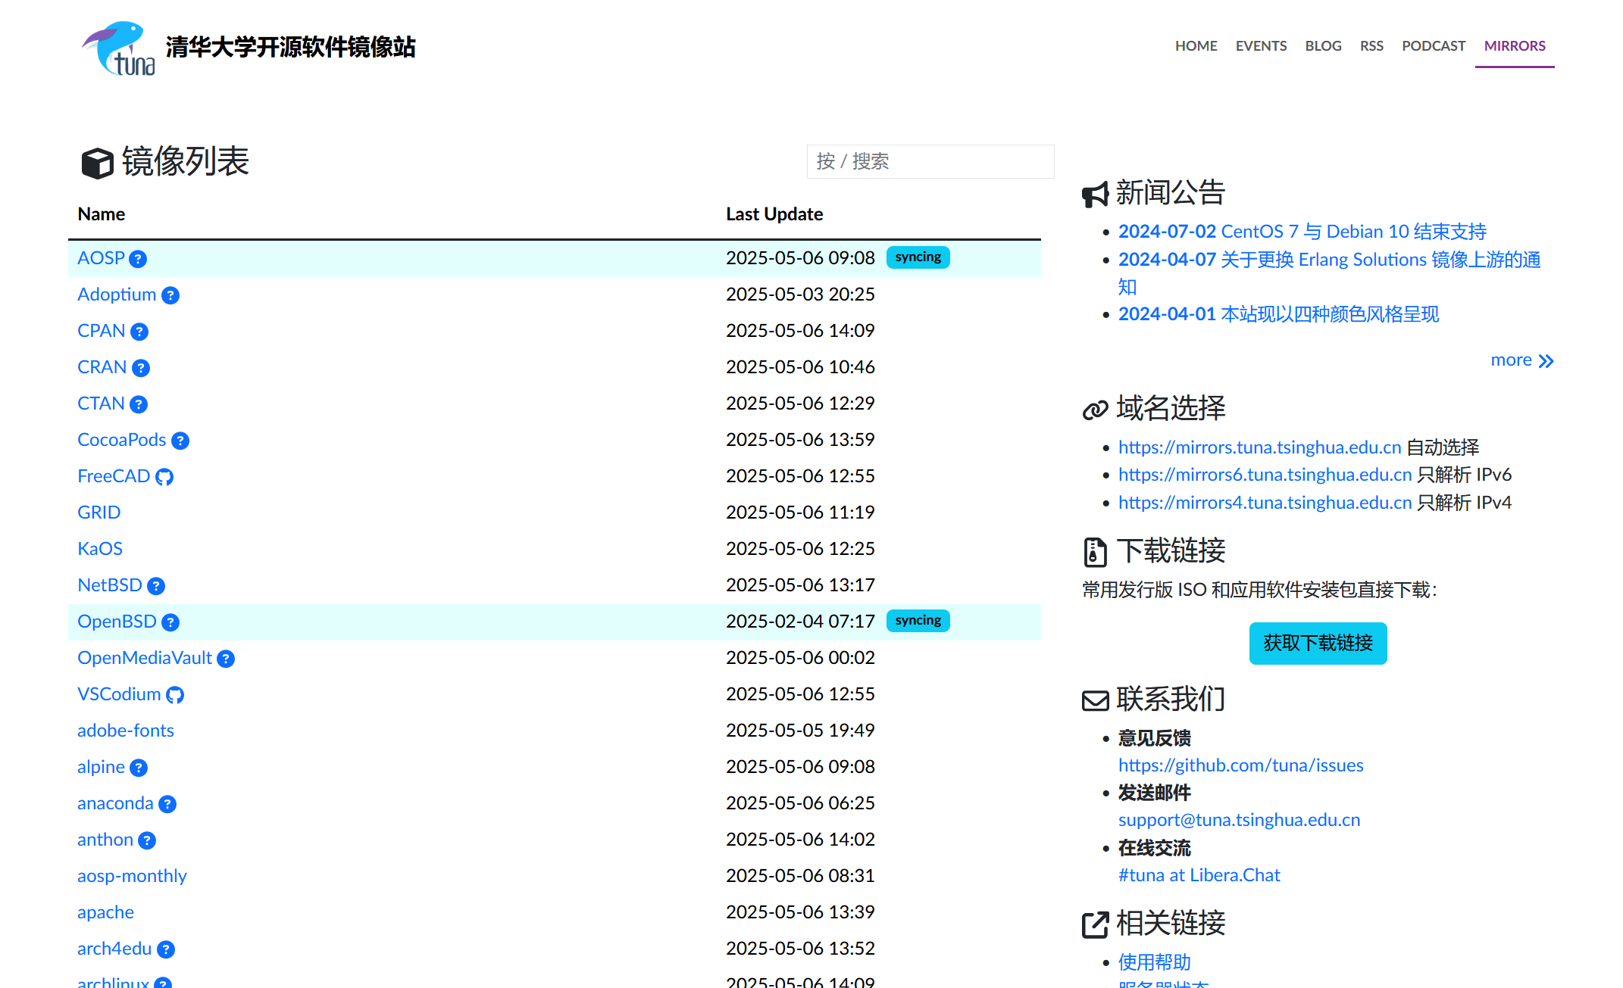Viewport: 1623px width, 988px height.
Task: Click the mirrors6 IPv6-only domain link
Action: click(x=1265, y=475)
